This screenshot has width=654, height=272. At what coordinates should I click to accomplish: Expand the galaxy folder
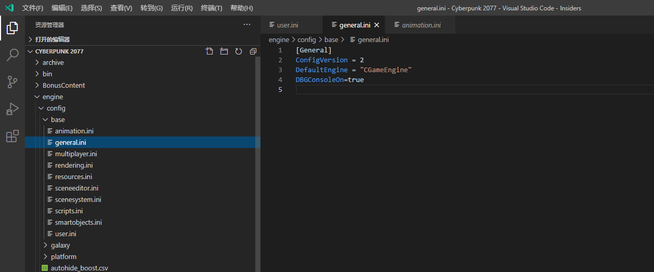[x=60, y=246]
